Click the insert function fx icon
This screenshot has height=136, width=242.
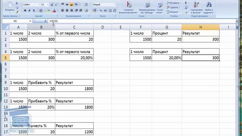tap(45, 21)
